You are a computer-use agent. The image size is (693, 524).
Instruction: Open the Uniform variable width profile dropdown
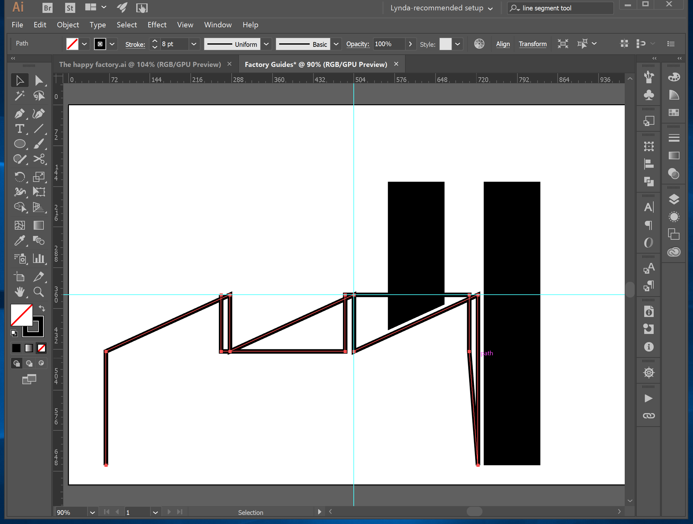click(266, 44)
